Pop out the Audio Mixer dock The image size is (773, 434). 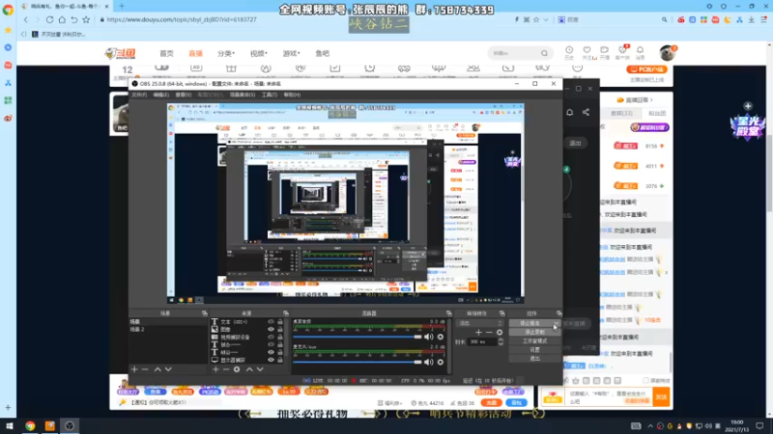[x=448, y=312]
